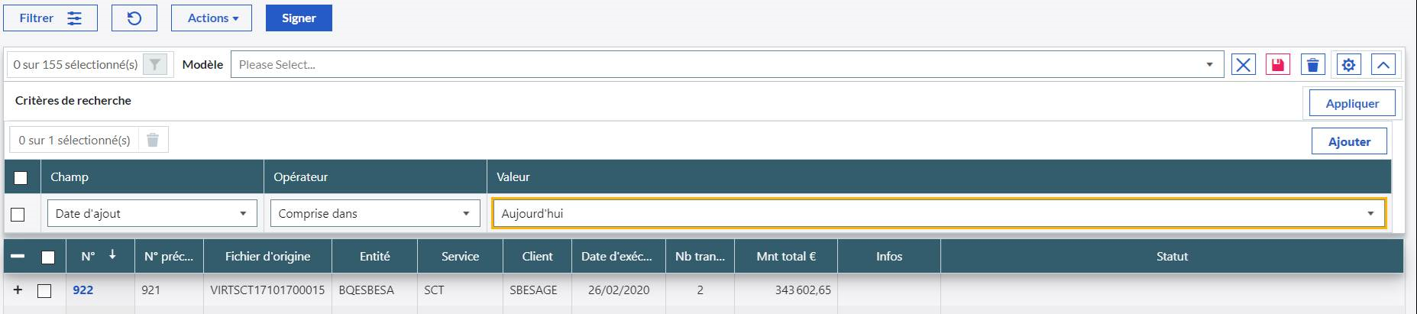Click the refresh circular arrow icon
Screen dimensions: 1417x314
(x=134, y=18)
